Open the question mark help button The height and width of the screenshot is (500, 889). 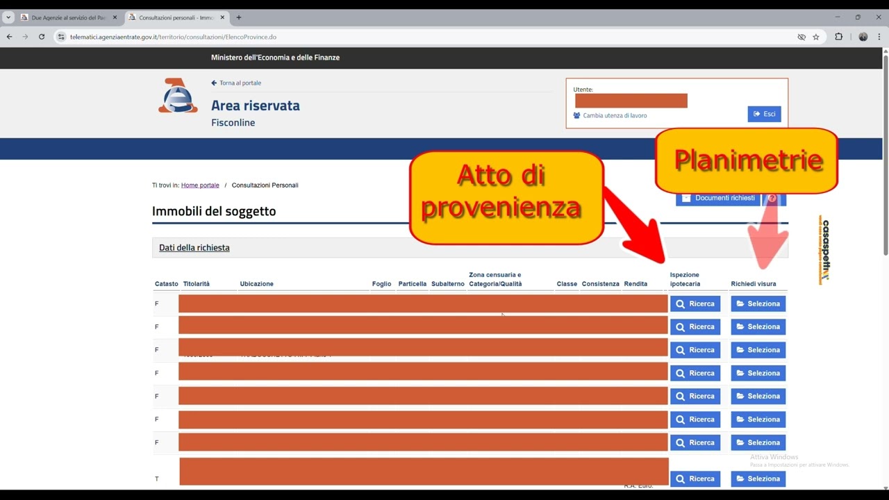pyautogui.click(x=773, y=199)
